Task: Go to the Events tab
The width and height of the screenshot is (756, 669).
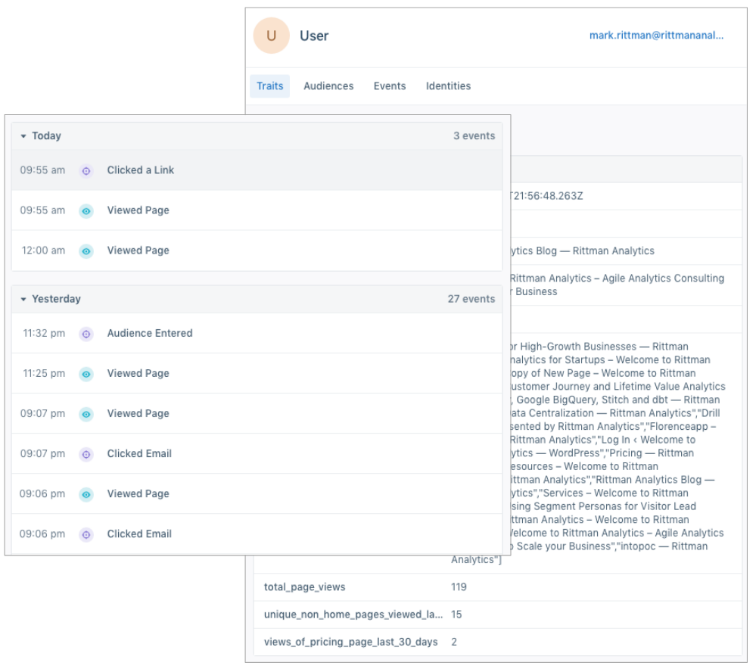Action: [390, 86]
